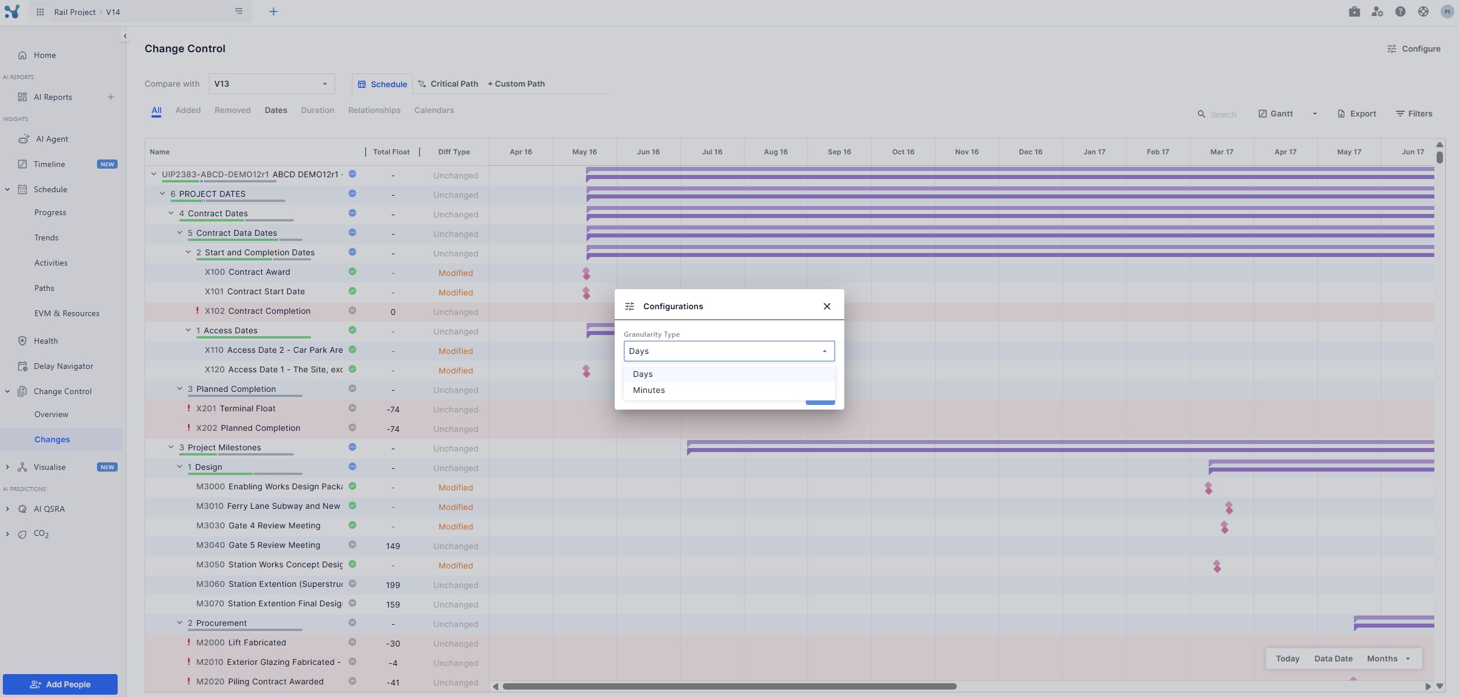Click milestone diamond for M3050 Station Works

point(1217,566)
